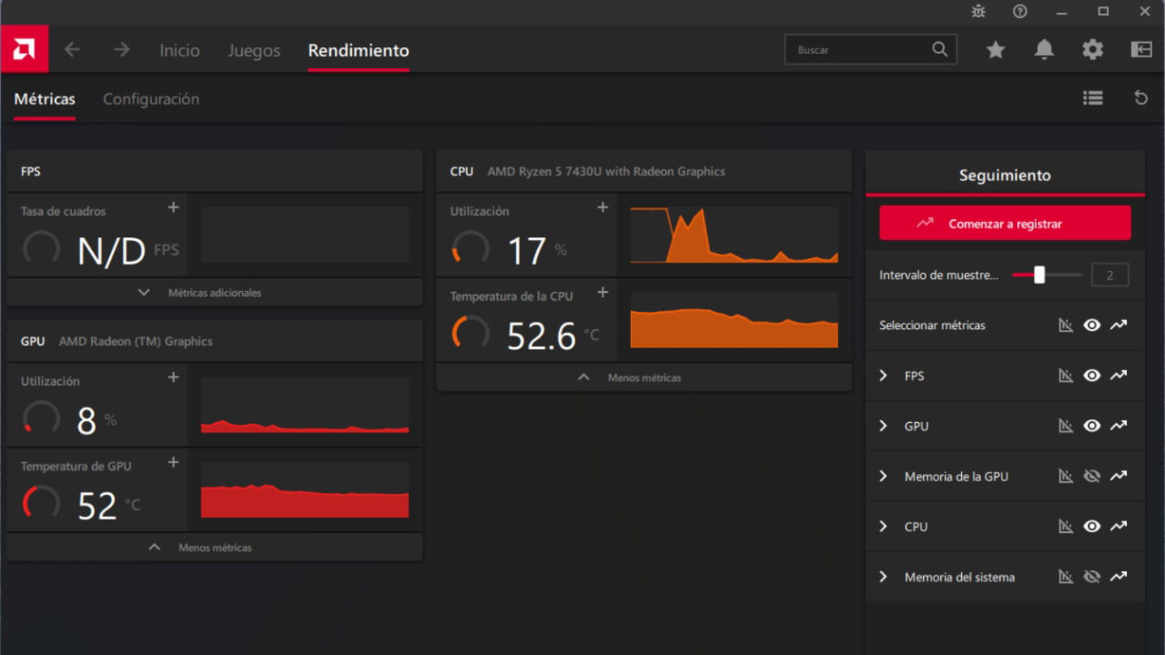This screenshot has height=655, width=1165.
Task: Click the sampling interval value field
Action: point(1110,275)
